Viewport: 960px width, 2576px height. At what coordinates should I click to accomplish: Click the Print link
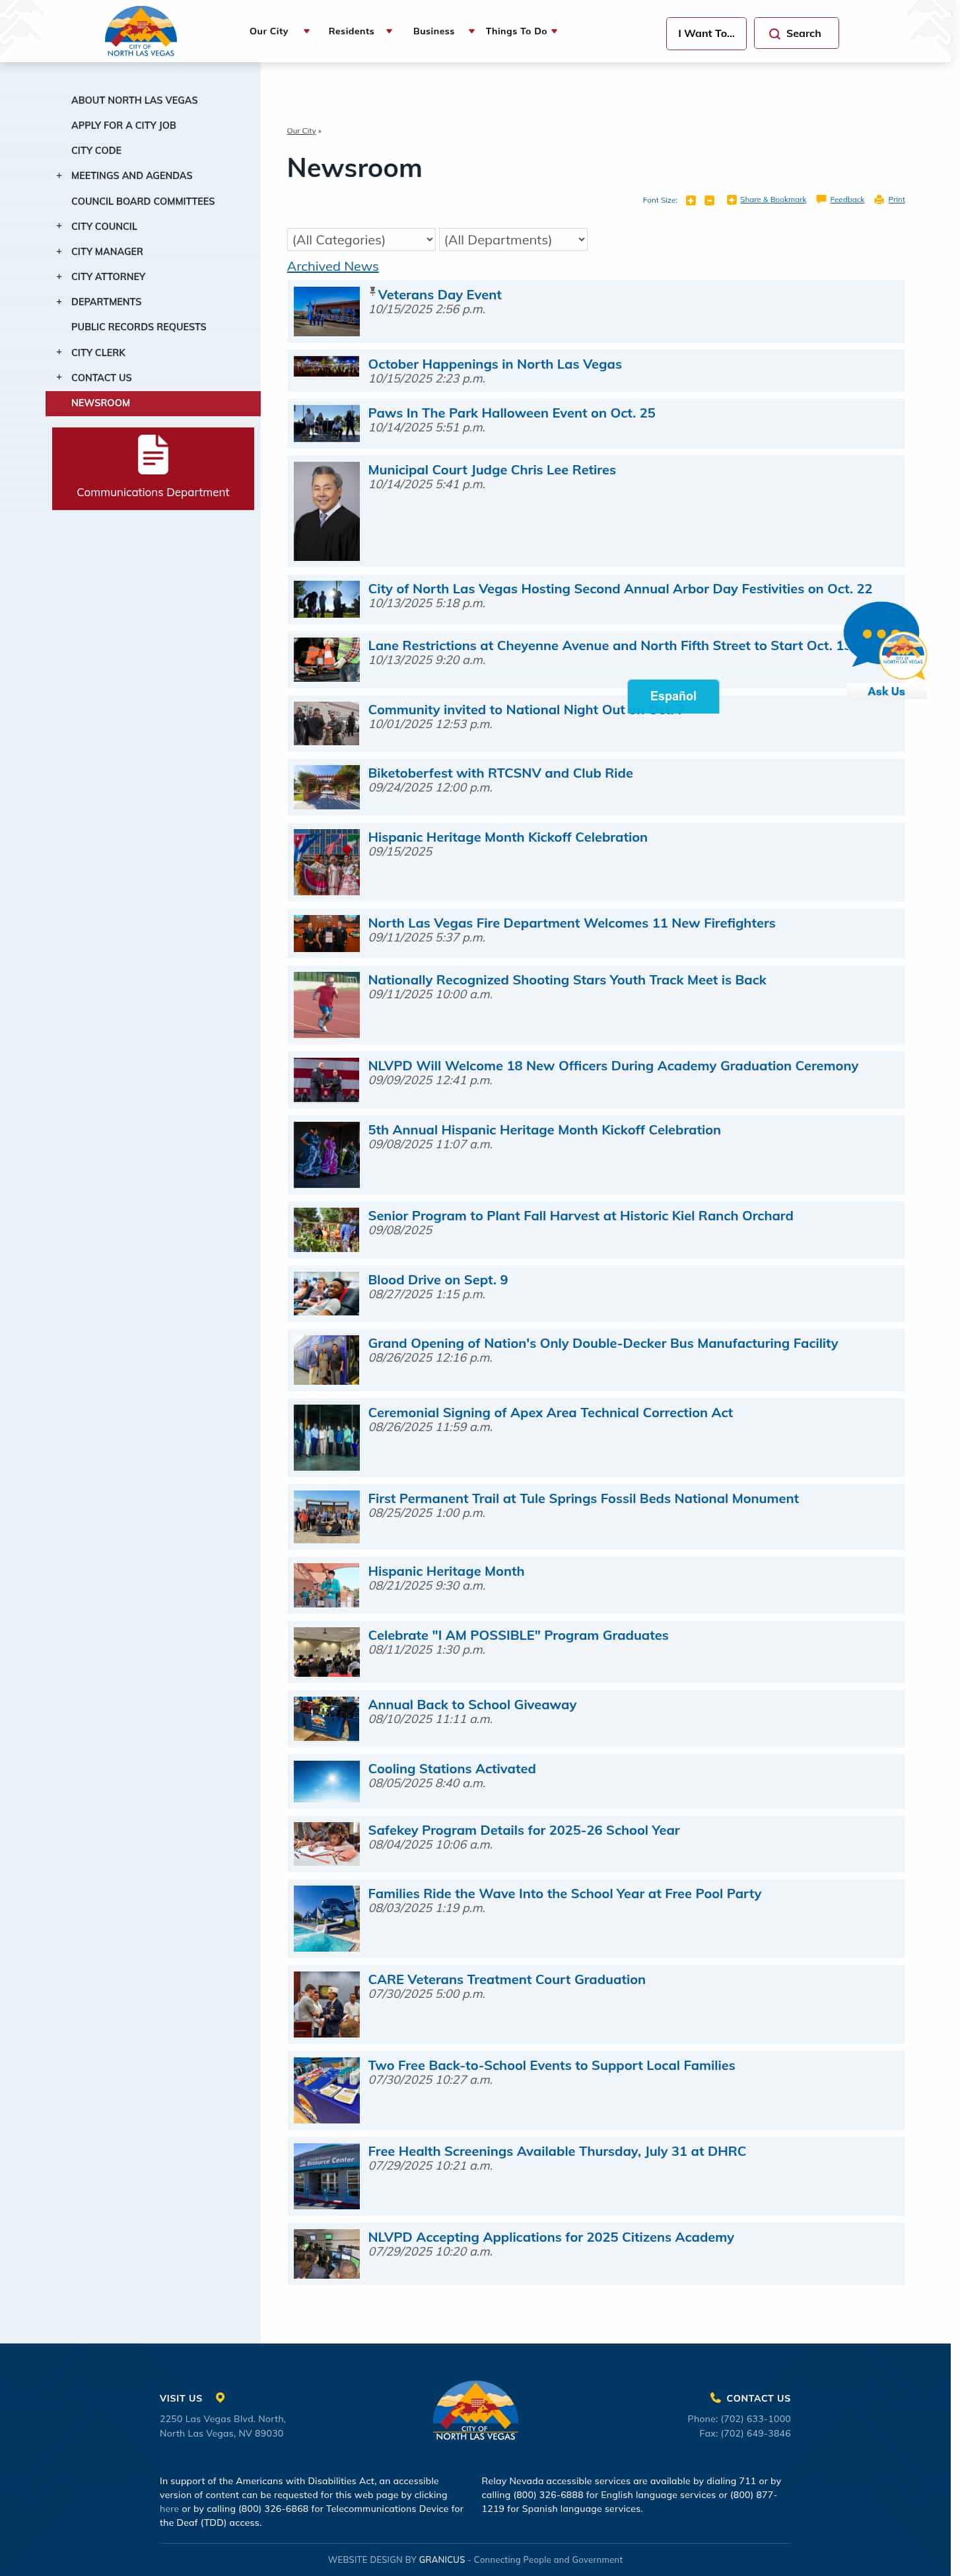(x=896, y=200)
